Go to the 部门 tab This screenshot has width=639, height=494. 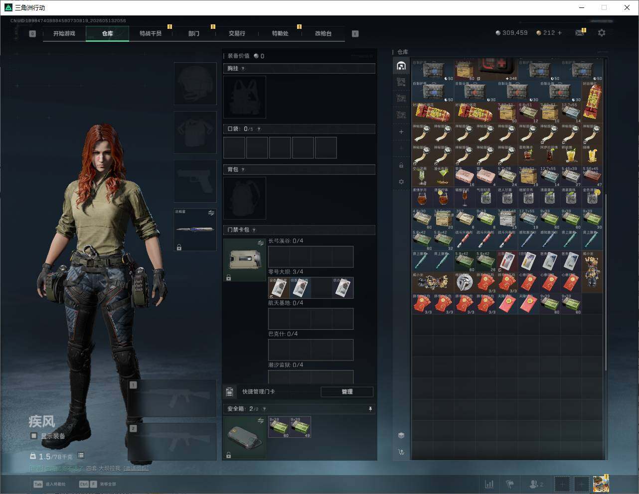[x=194, y=33]
